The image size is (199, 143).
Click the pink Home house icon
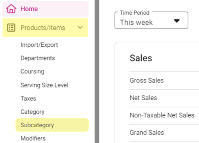[x=11, y=9]
